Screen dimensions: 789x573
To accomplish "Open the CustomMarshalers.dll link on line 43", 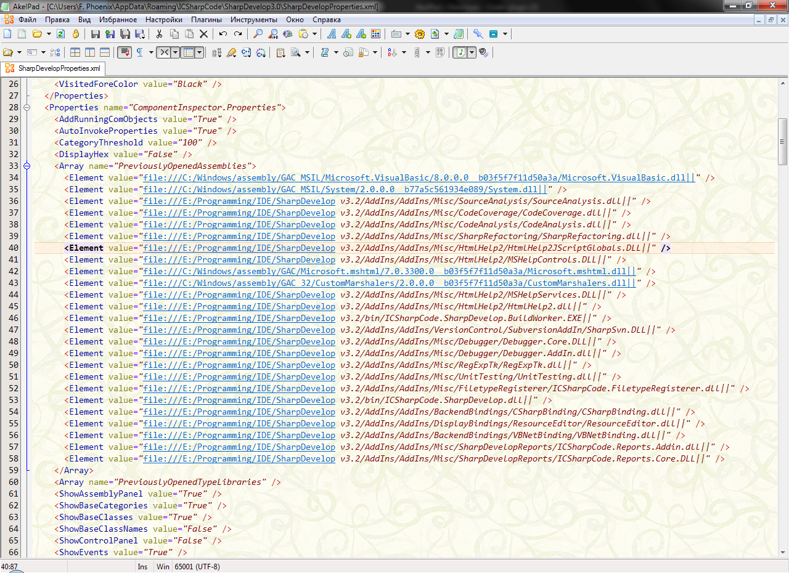I will (x=390, y=283).
